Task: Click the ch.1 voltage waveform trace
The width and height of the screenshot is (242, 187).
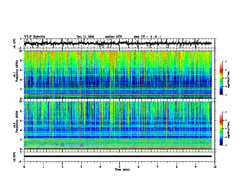Action: (x=118, y=43)
